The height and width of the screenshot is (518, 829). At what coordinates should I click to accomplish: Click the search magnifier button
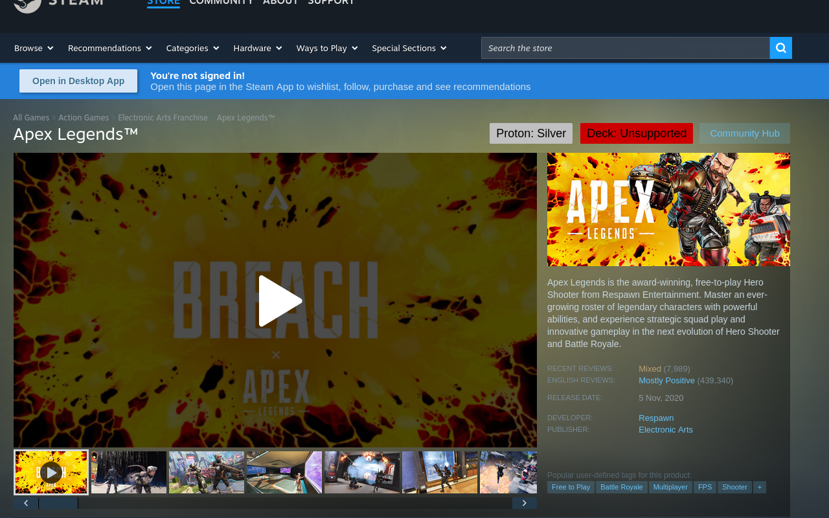pyautogui.click(x=781, y=48)
